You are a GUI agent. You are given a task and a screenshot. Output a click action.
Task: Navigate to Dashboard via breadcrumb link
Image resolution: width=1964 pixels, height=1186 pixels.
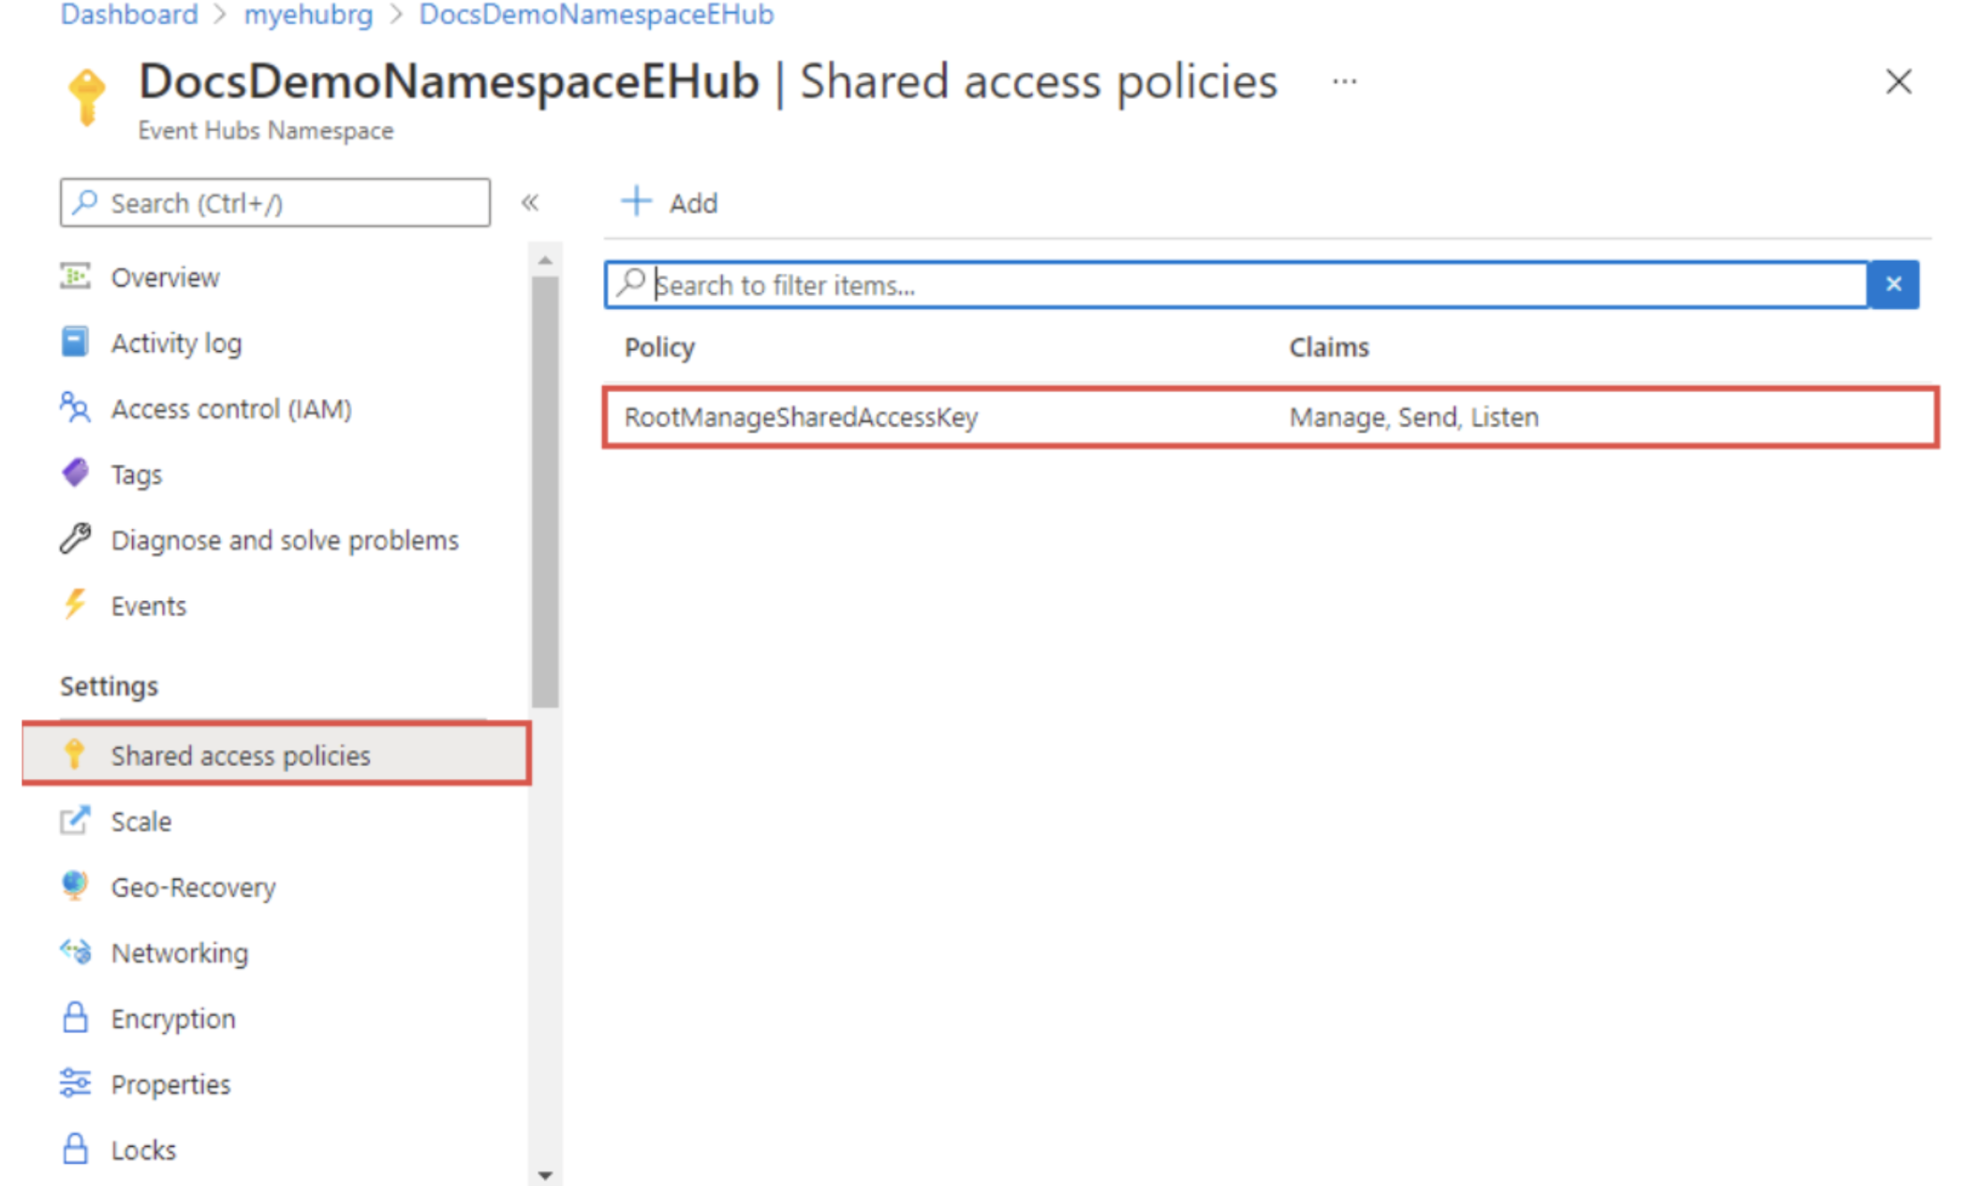pyautogui.click(x=128, y=14)
